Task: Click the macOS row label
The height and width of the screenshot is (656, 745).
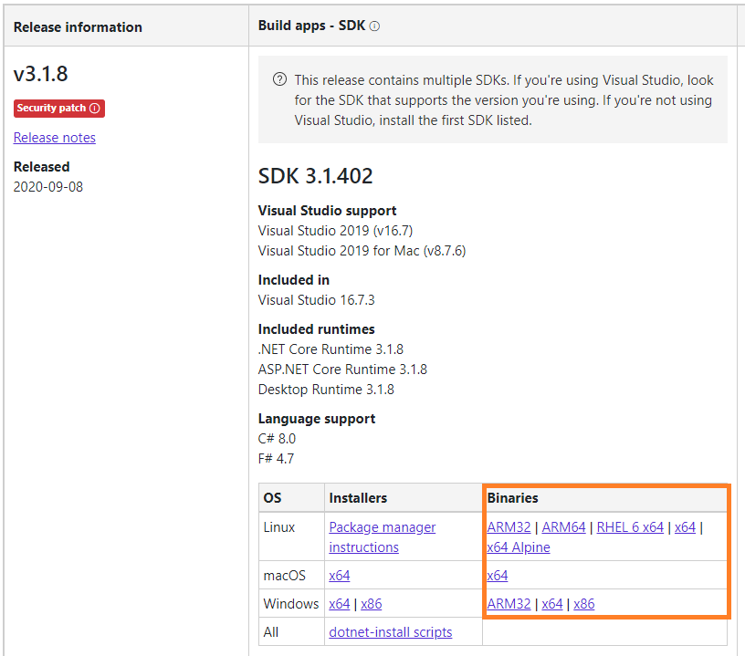Action: coord(285,576)
